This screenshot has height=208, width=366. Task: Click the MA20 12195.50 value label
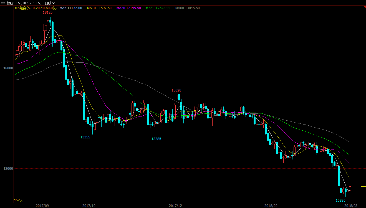pyautogui.click(x=129, y=8)
